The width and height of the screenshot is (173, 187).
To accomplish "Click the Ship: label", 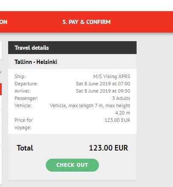I will (x=20, y=76).
